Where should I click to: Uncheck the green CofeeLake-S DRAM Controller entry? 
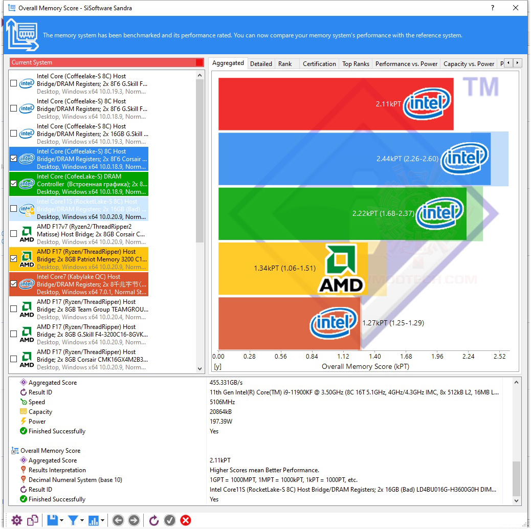(x=13, y=184)
